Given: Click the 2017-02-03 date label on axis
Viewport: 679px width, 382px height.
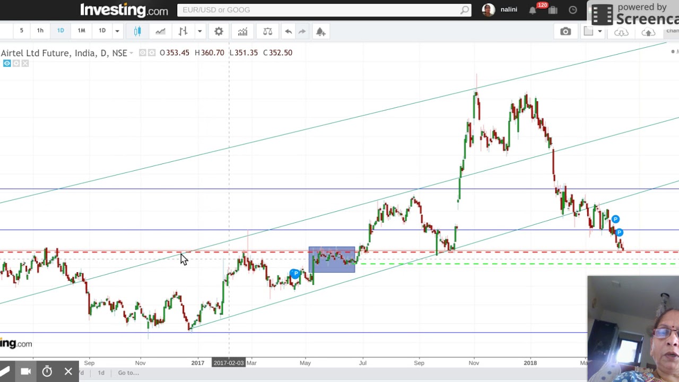Looking at the screenshot, I should tap(229, 363).
